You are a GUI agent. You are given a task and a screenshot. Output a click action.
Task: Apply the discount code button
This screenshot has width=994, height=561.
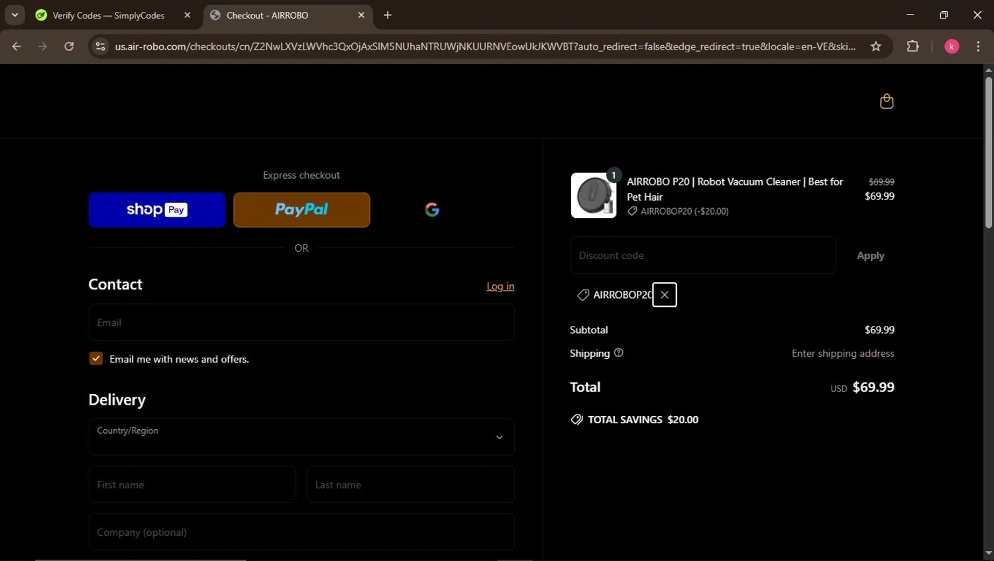click(870, 256)
